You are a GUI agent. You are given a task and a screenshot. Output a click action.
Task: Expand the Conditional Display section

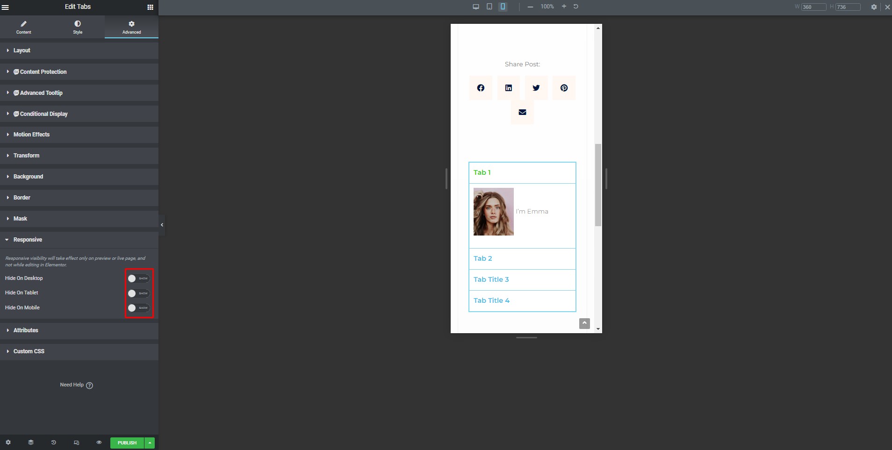point(79,114)
